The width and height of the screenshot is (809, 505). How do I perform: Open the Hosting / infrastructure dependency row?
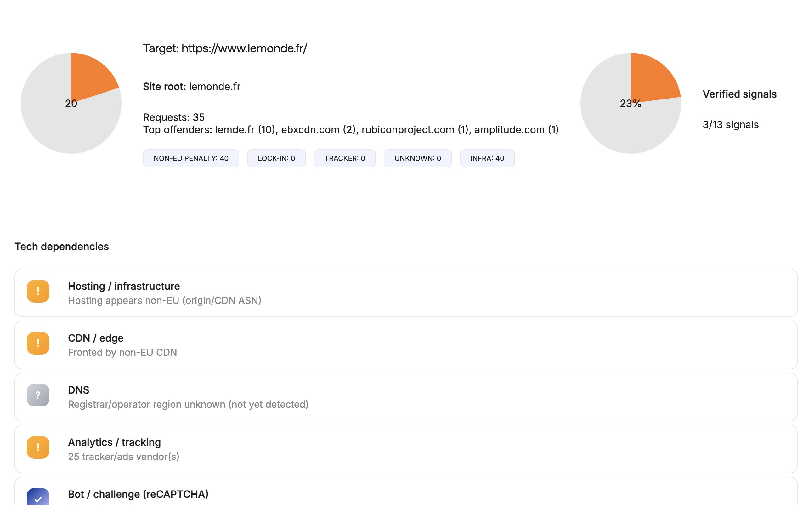coord(406,293)
